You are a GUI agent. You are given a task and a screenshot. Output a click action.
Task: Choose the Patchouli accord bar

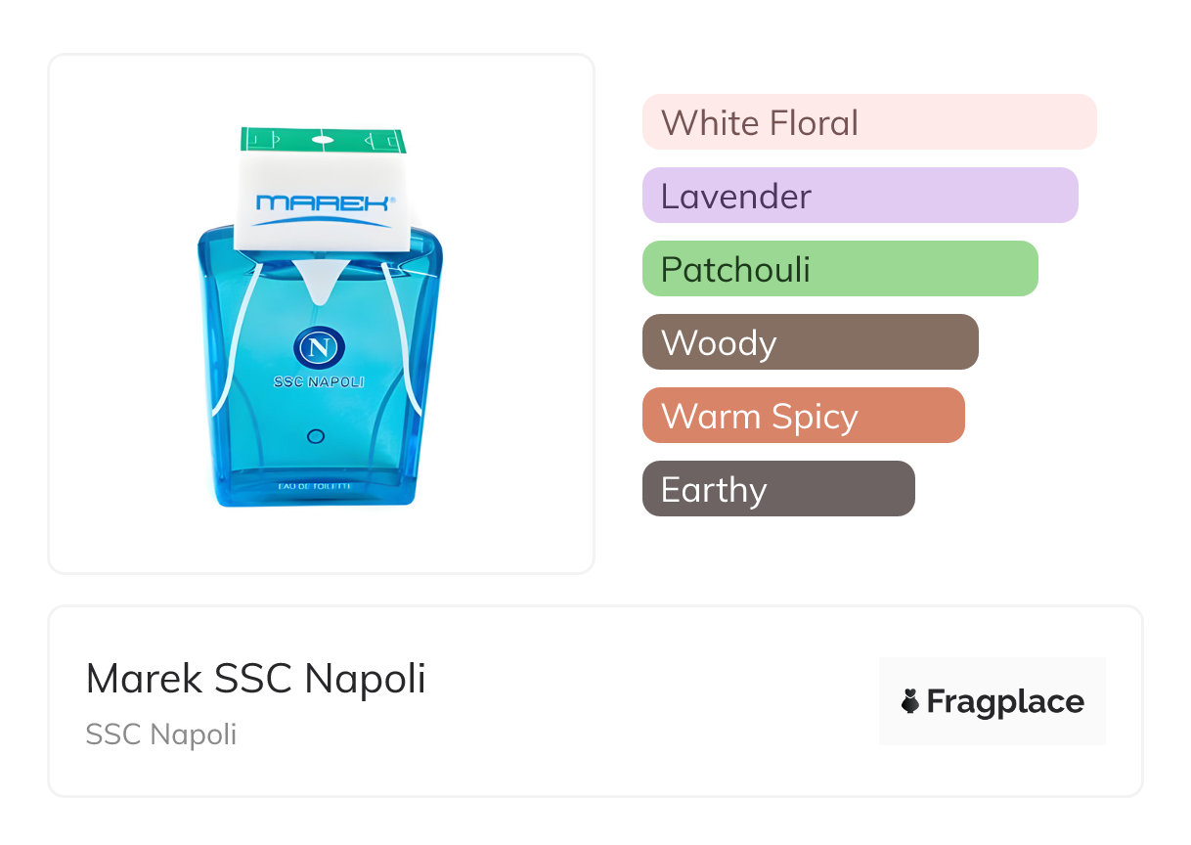[x=840, y=269]
